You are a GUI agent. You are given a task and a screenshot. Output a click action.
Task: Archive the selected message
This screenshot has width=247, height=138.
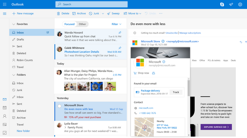[79, 13]
